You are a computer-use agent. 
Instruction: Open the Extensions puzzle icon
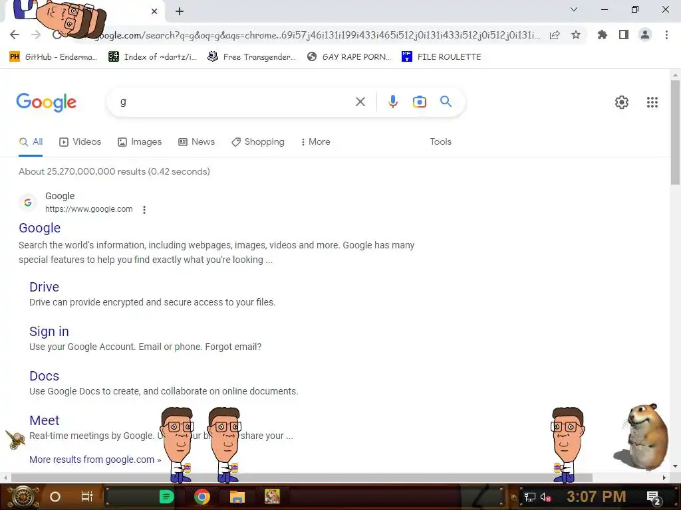[x=603, y=35]
